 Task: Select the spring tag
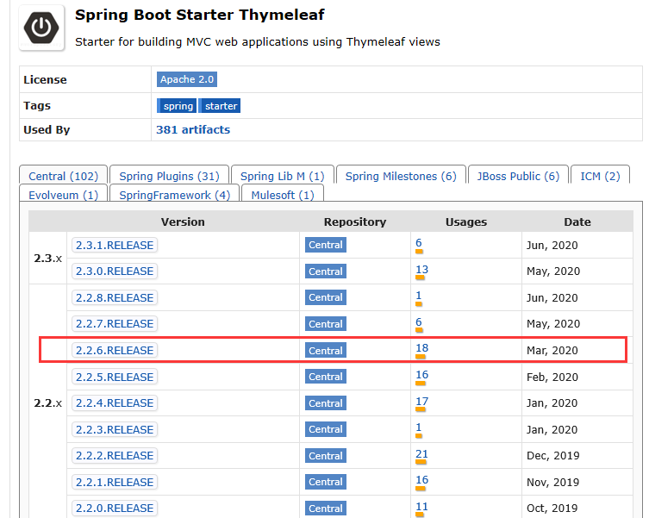178,106
